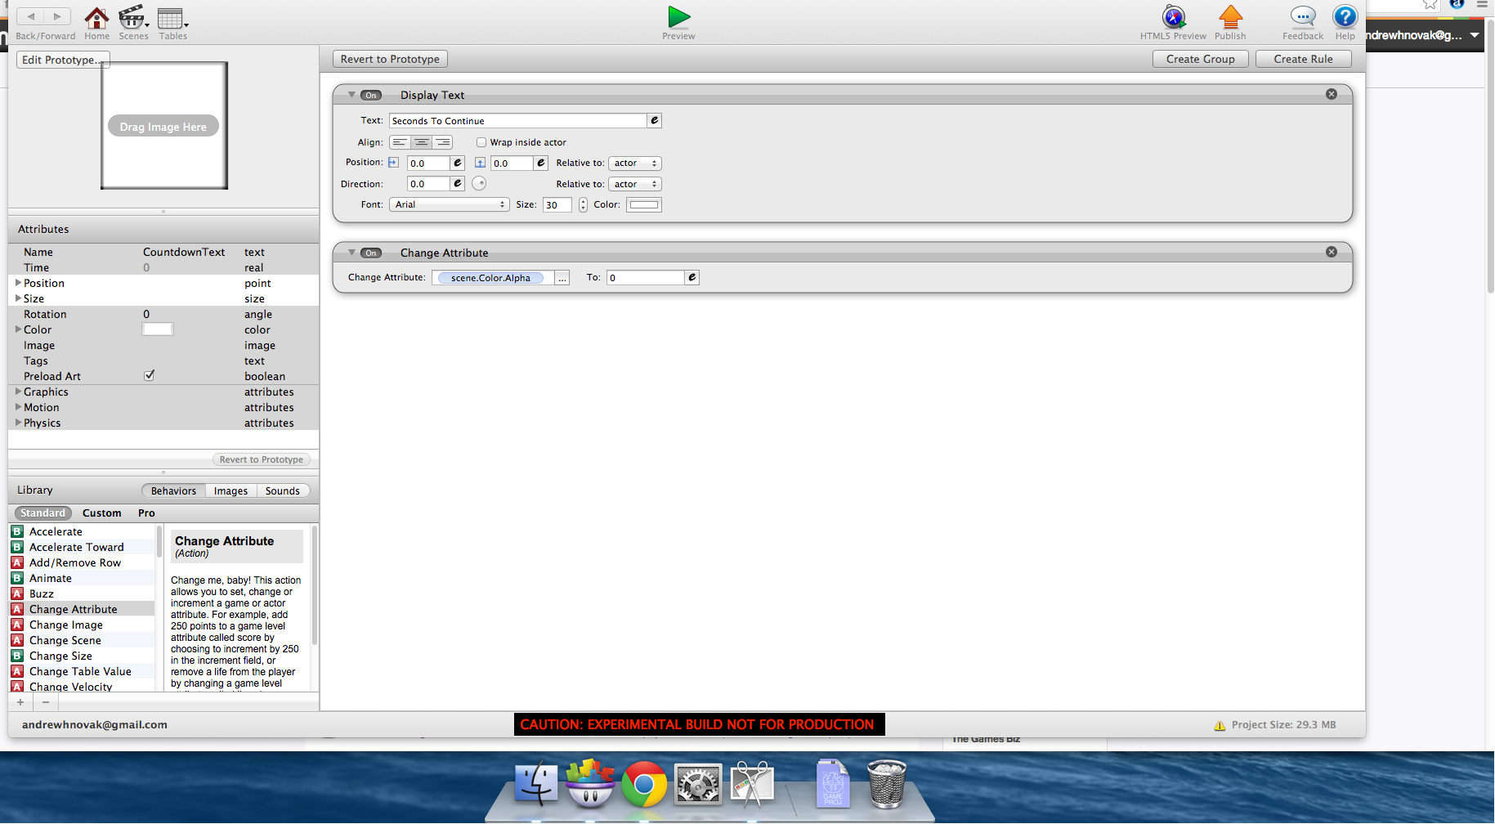Switch to the Sounds library tab

[x=283, y=490]
